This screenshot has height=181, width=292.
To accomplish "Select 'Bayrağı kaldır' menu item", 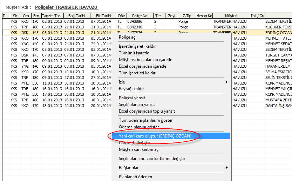I will click(131, 89).
